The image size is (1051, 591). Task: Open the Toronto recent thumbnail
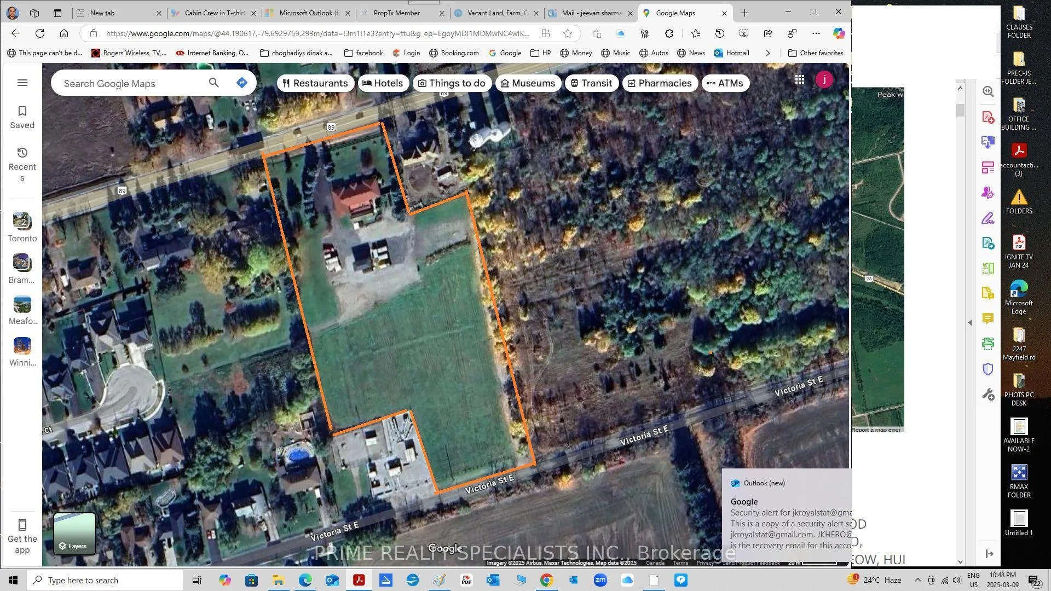click(22, 228)
